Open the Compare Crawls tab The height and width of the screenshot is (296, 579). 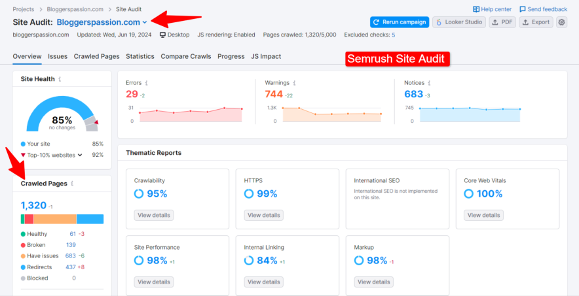[186, 56]
